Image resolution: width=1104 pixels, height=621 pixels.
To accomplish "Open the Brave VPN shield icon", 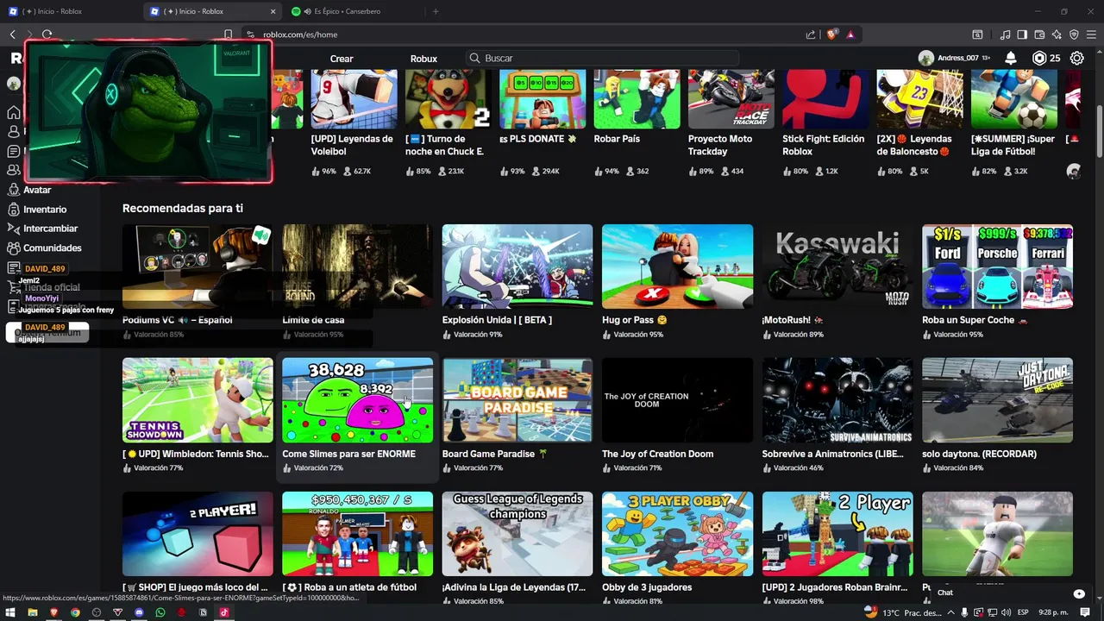I will (x=1074, y=34).
